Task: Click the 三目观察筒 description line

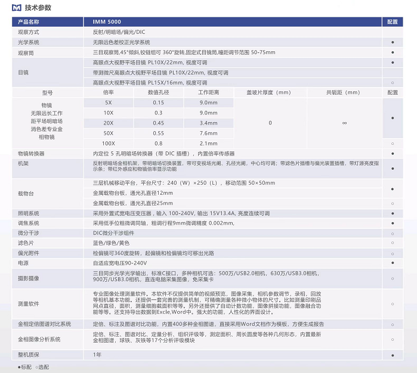Action: coord(184,52)
